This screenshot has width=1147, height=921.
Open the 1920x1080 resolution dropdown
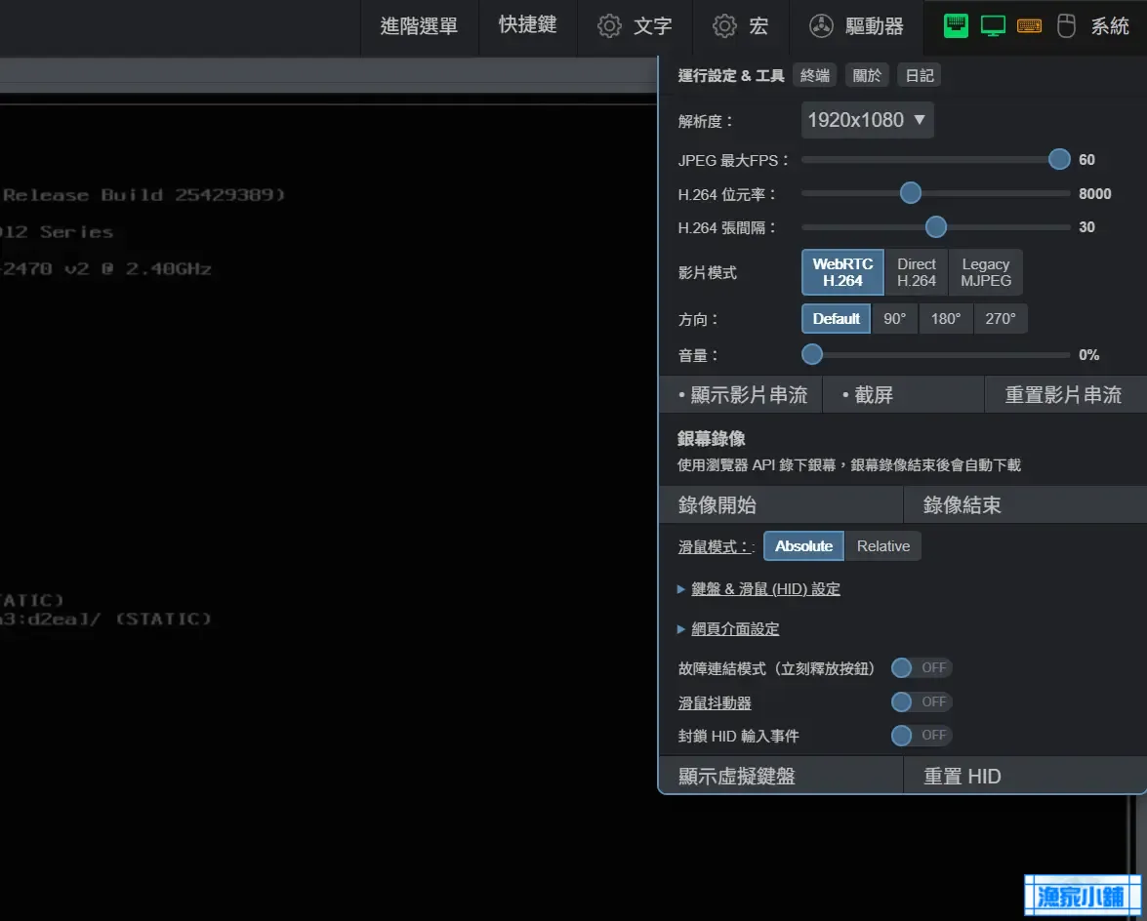click(x=867, y=120)
